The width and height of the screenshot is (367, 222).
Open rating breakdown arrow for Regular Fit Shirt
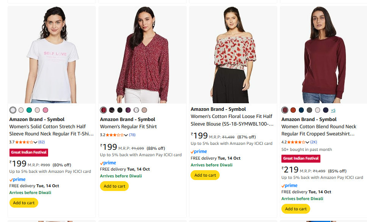coord(126,135)
